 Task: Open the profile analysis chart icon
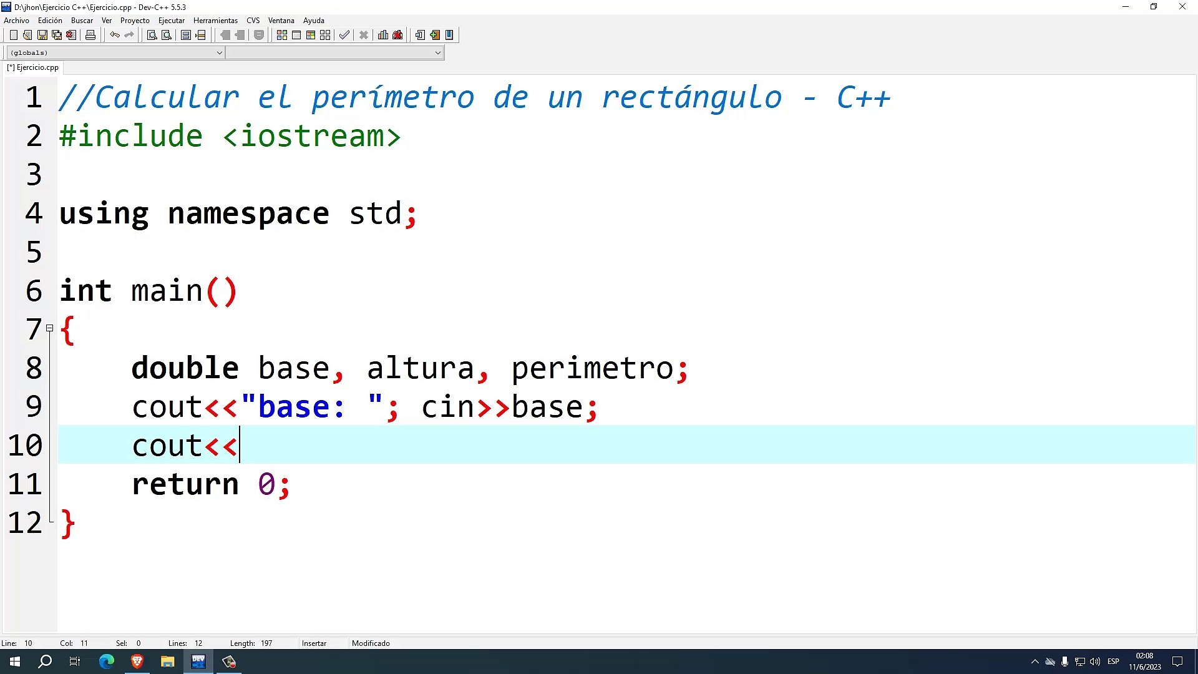tap(383, 36)
